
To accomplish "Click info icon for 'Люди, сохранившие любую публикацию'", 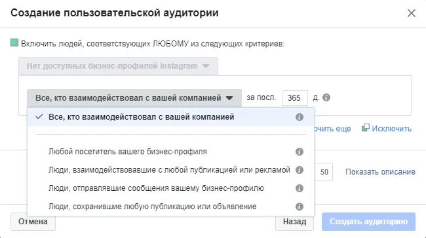I will tap(299, 207).
